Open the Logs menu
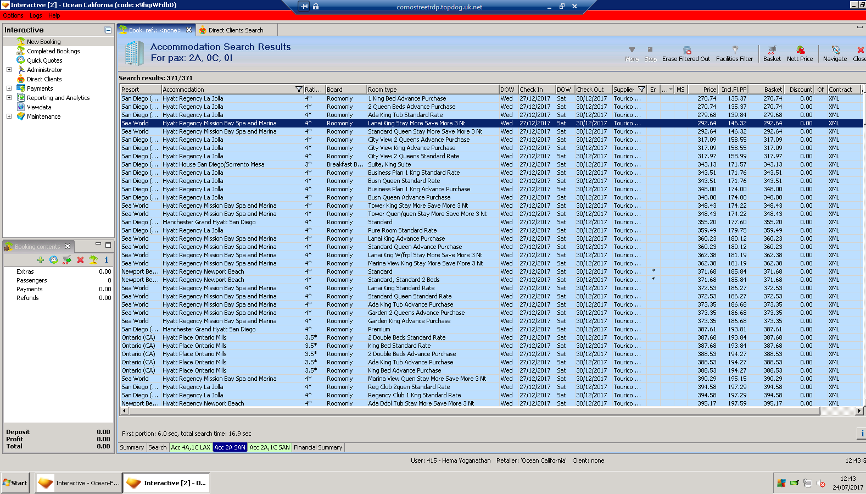Image resolution: width=866 pixels, height=494 pixels. (36, 15)
